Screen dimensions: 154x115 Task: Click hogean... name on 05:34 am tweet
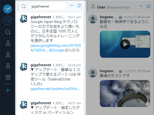[x=108, y=17]
